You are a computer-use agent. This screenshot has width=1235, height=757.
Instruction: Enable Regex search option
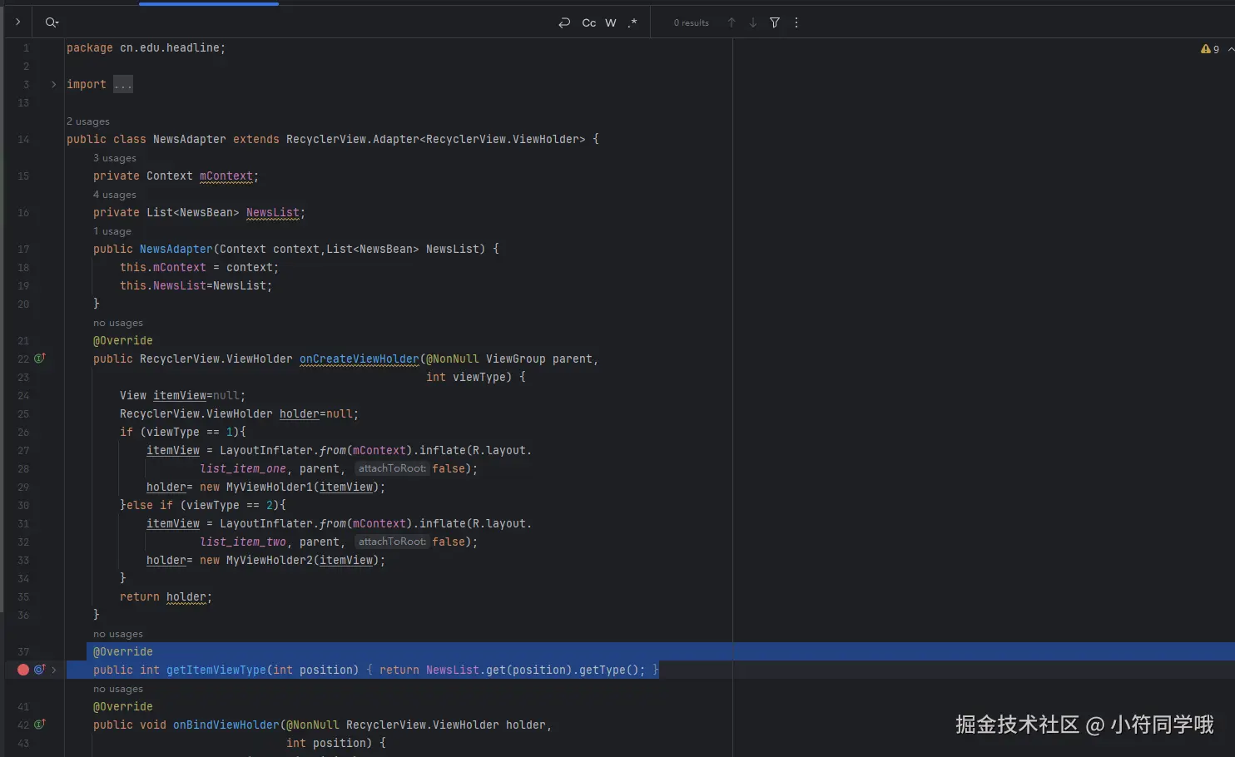[x=632, y=22]
